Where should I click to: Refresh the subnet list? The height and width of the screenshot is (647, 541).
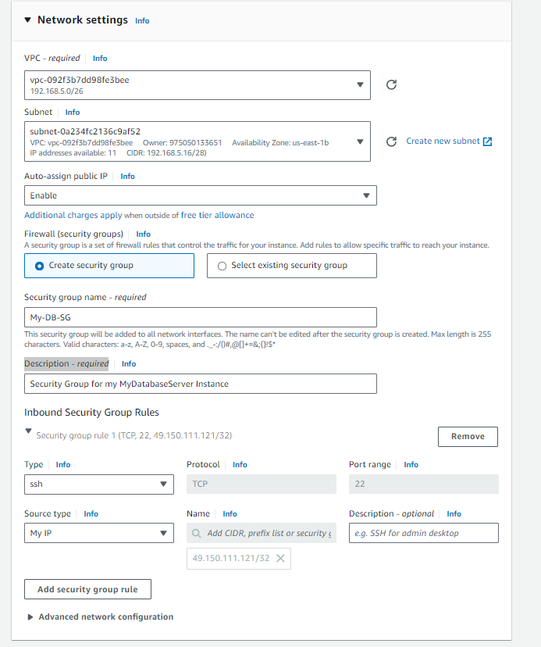(x=392, y=141)
